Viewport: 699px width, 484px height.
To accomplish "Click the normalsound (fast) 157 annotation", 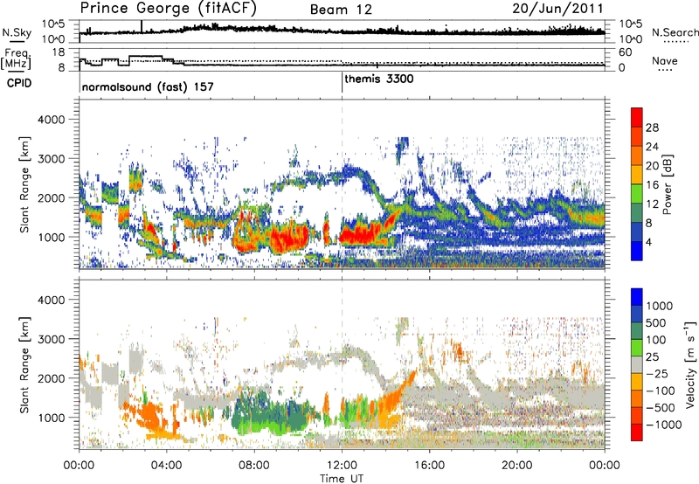I will pos(148,86).
